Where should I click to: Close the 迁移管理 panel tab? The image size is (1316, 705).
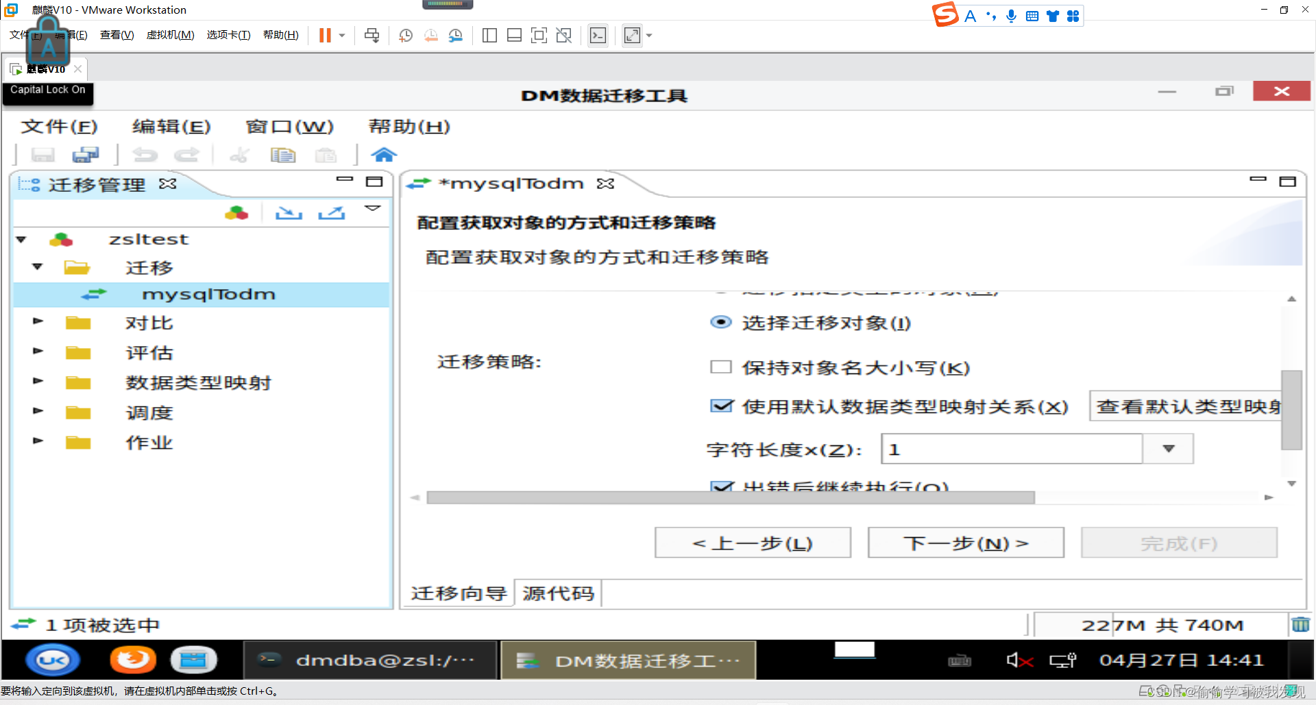click(168, 184)
